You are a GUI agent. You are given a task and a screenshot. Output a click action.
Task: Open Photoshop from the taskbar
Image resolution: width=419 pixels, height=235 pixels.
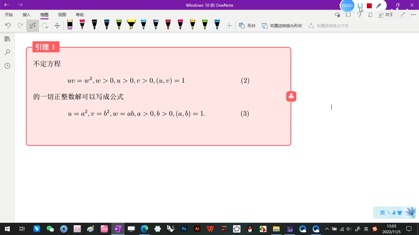tap(184, 229)
